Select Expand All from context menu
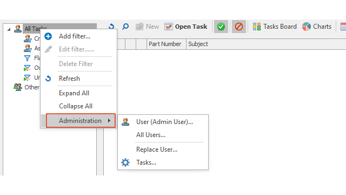The height and width of the screenshot is (195, 346). click(x=74, y=93)
